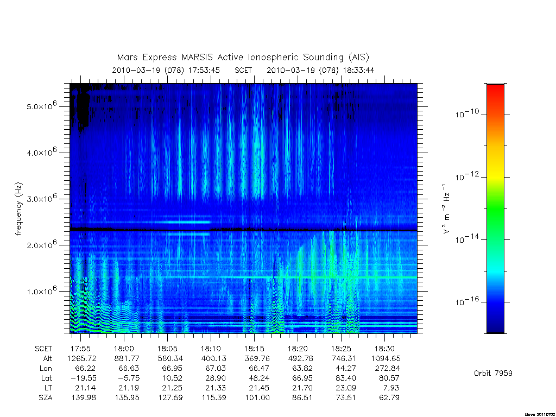The width and height of the screenshot is (556, 417).
Task: Click the latitude value '83.40'
Action: 346,378
